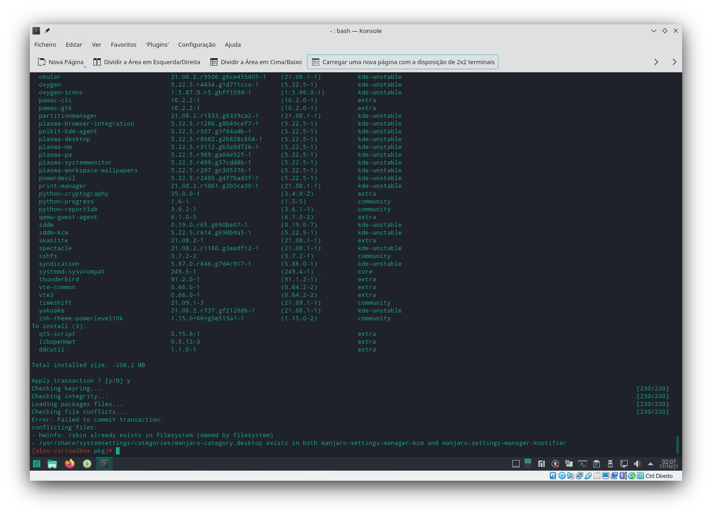Open the updates notifier tray icon

tap(555, 464)
